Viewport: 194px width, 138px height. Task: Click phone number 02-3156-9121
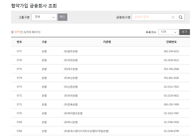click(171, 60)
